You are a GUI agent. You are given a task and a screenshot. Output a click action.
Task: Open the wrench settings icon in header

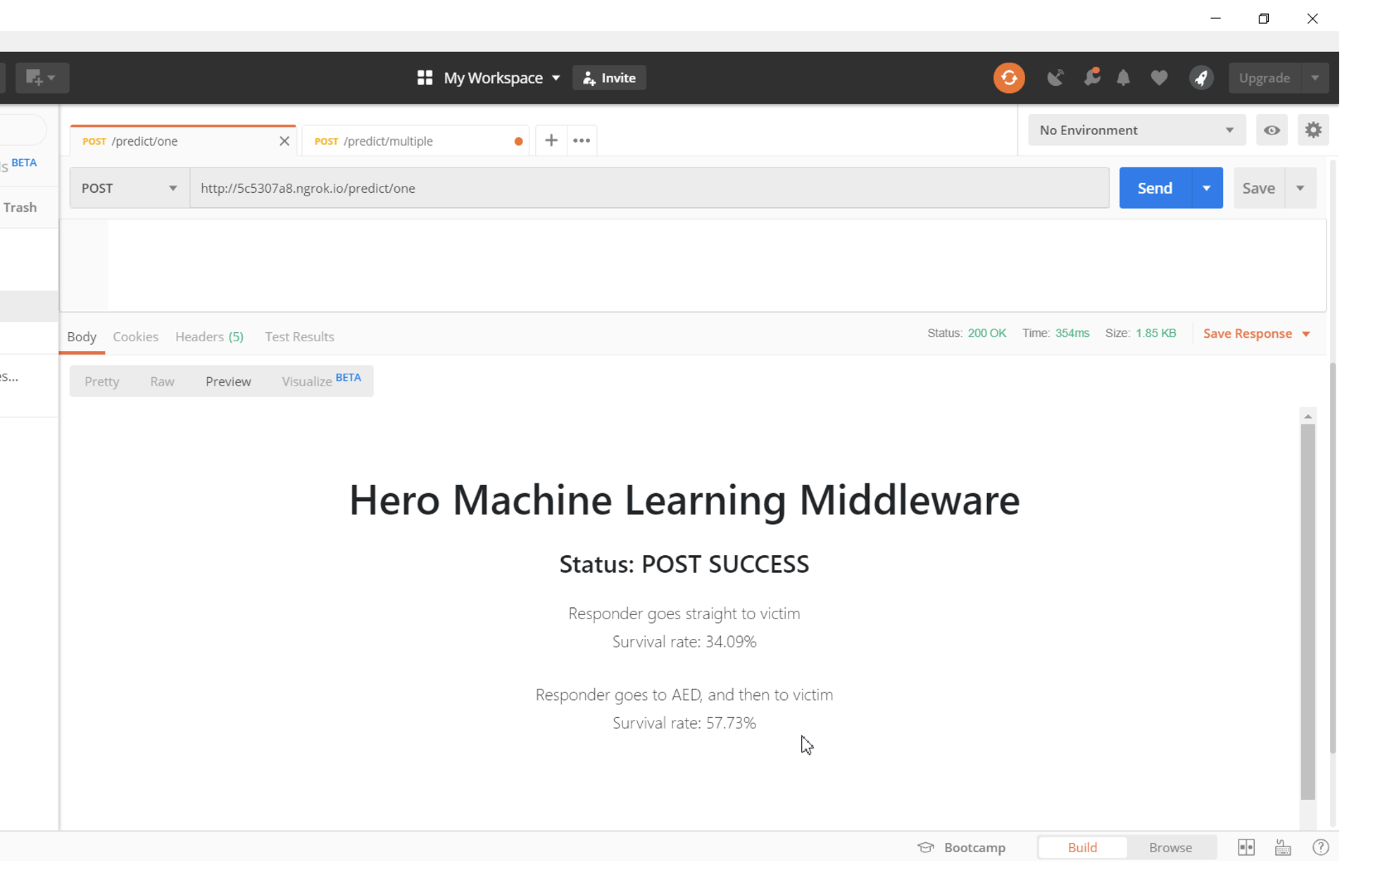1091,78
